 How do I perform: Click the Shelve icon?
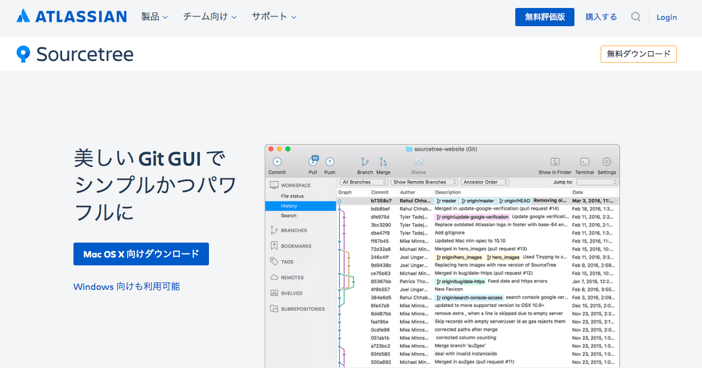(x=418, y=161)
